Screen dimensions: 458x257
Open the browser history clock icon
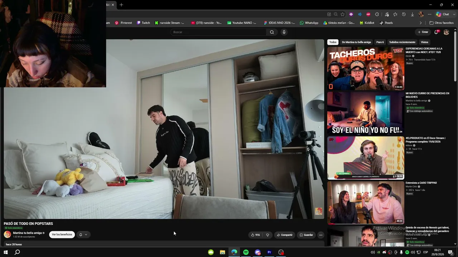tap(404, 14)
